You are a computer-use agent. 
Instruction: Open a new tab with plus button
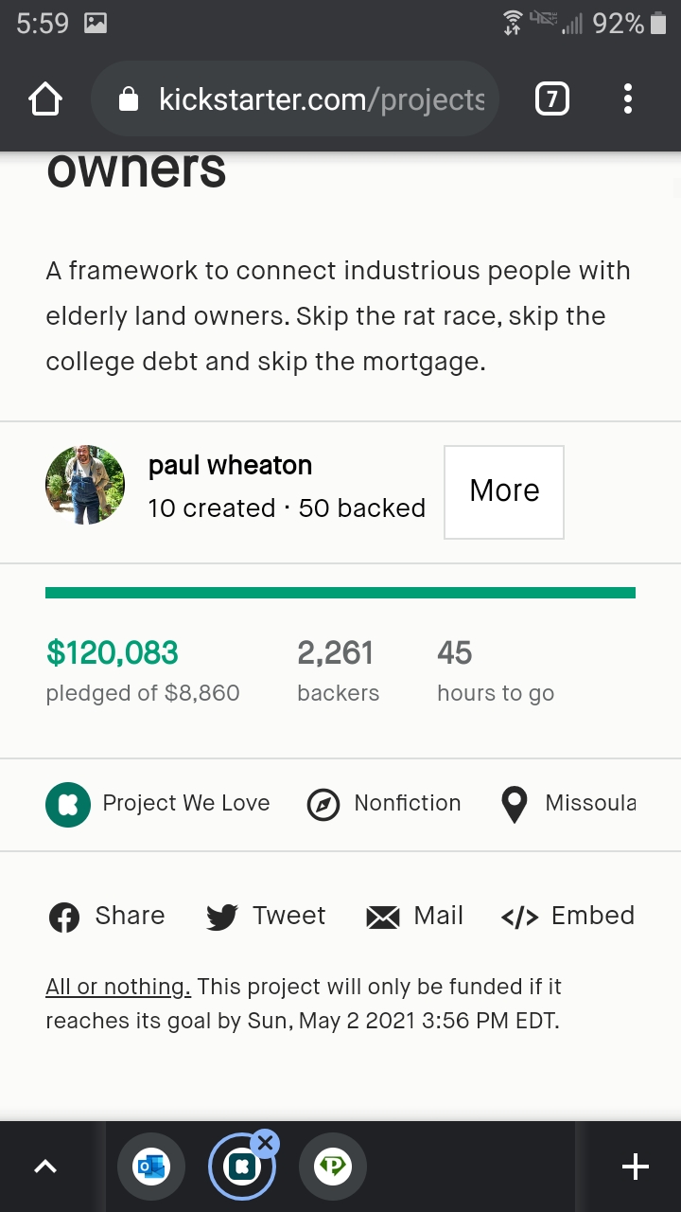636,1167
